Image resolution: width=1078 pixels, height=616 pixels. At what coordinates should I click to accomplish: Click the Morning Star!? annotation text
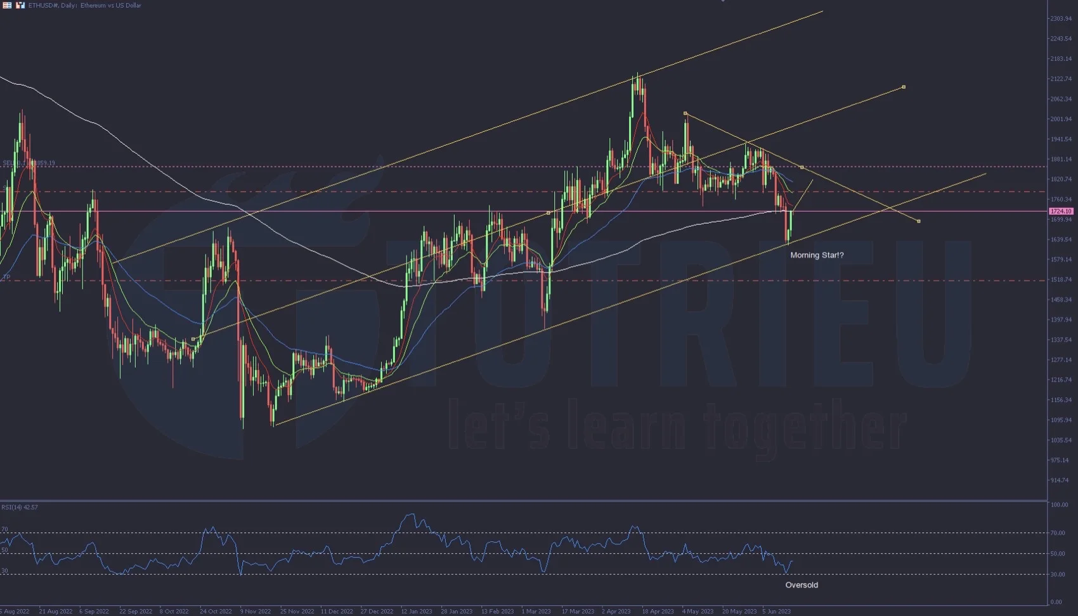[x=817, y=255]
